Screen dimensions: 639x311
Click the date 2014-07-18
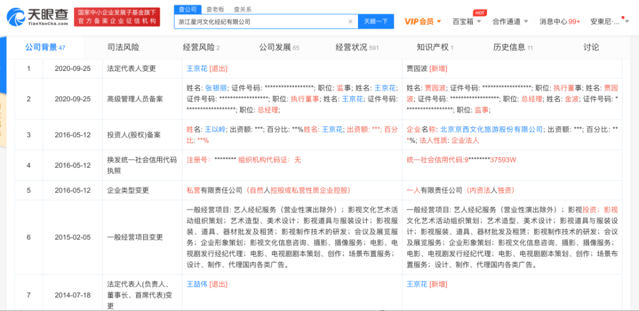click(x=73, y=295)
